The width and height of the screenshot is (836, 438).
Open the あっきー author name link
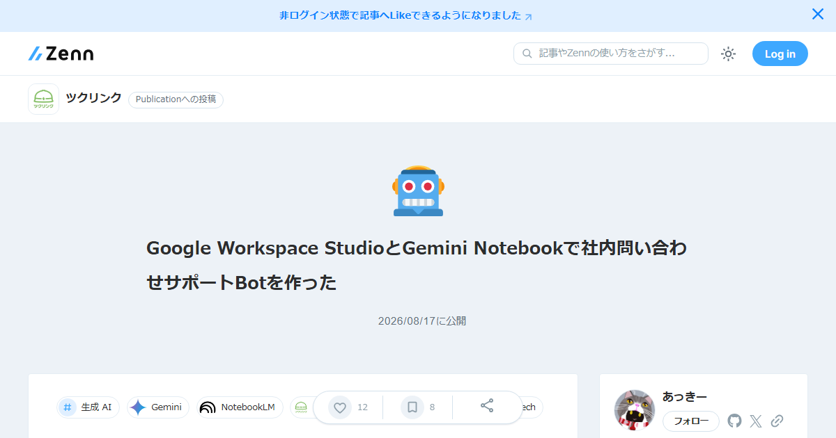pos(685,397)
